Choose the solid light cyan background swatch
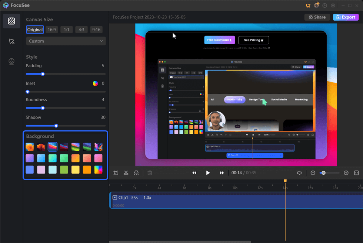Image resolution: width=363 pixels, height=243 pixels. coord(53,170)
